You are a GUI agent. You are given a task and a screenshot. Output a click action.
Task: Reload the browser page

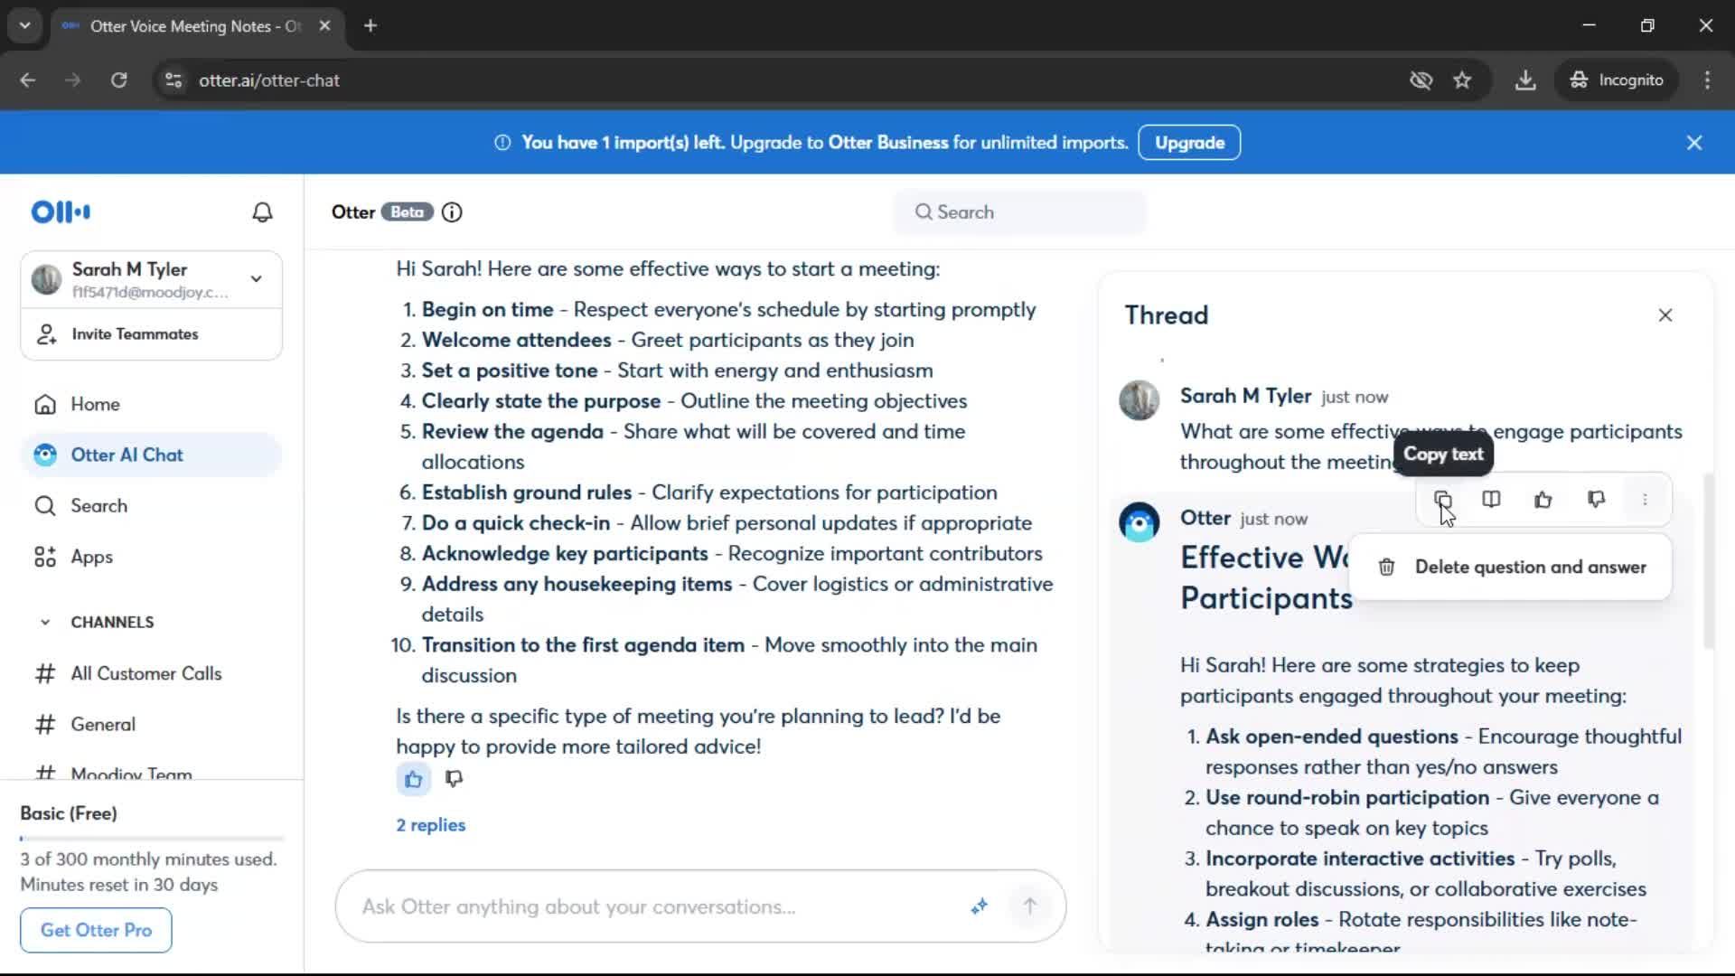point(118,80)
